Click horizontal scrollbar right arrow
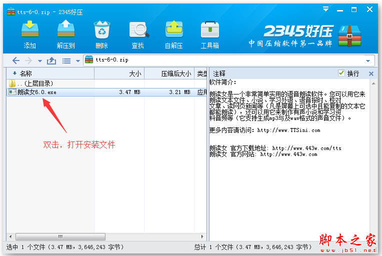This screenshot has width=382, height=256. click(x=202, y=236)
